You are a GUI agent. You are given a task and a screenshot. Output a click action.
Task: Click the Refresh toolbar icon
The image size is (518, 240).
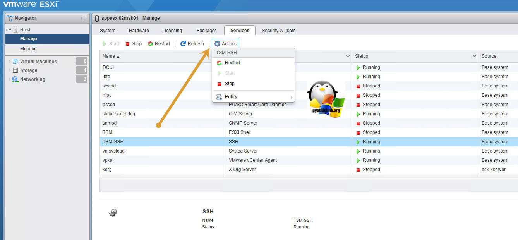183,44
